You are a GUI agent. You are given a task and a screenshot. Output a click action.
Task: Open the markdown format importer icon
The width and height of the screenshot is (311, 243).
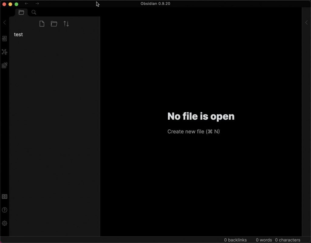click(4, 65)
